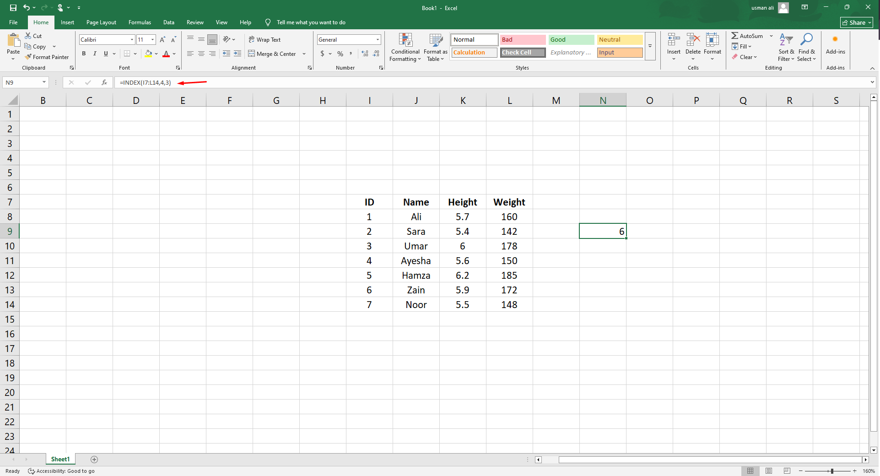Screen dimensions: 880x476
Task: Click the Increase Font Size icon
Action: pyautogui.click(x=162, y=40)
